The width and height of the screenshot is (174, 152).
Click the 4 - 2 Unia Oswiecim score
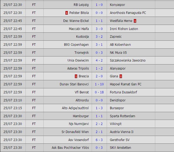(99, 60)
